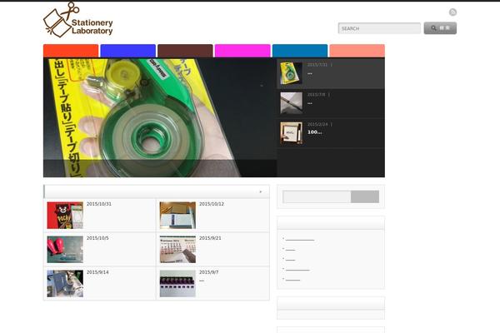Screen dimensions: 500x333
Task: Open the third link in the sidebar list
Action: pyautogui.click(x=290, y=260)
